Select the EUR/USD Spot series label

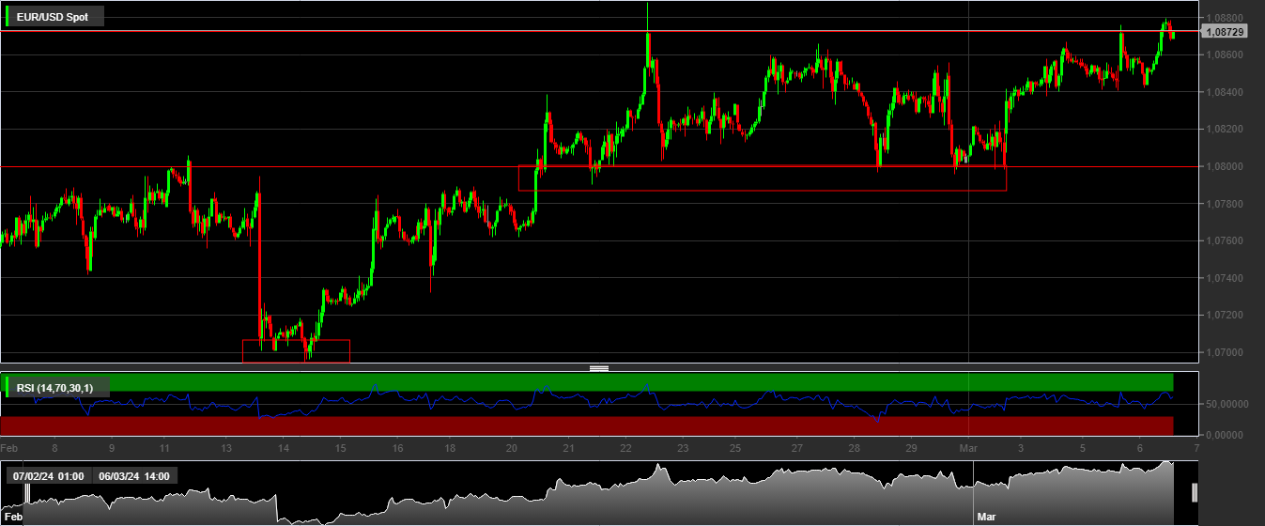pos(53,17)
